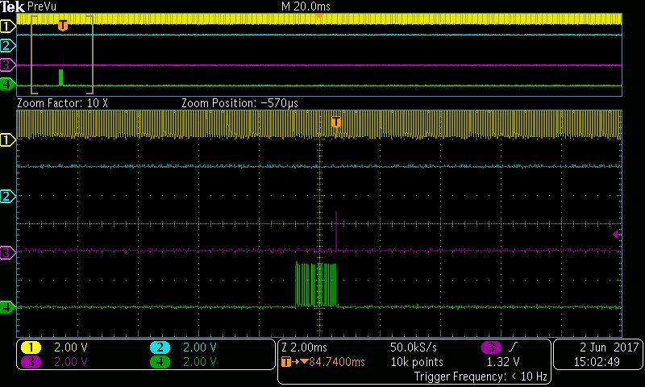Click channel 4 marker in overview pane

pos(7,85)
